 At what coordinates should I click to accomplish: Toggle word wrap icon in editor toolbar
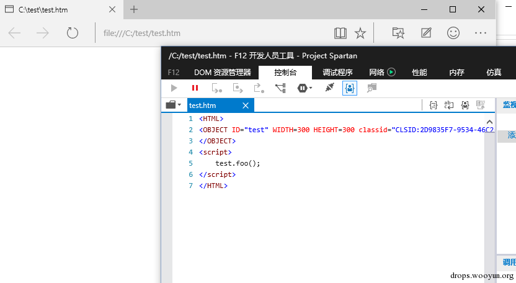(449, 105)
